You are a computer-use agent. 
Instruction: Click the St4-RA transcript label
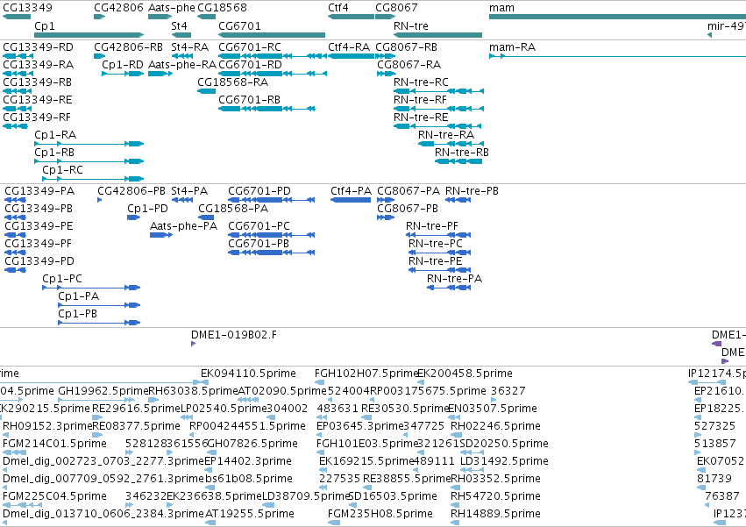[x=190, y=47]
